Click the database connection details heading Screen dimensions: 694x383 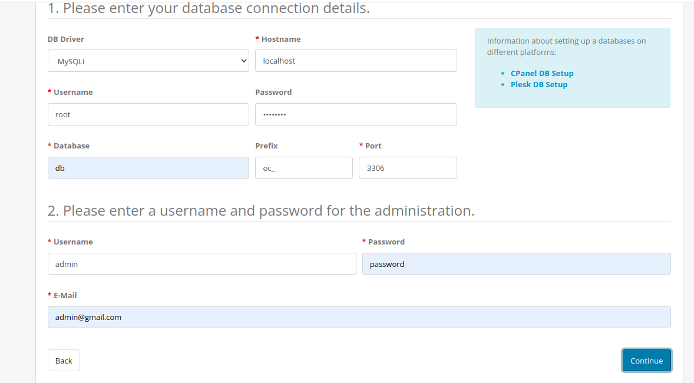click(207, 8)
